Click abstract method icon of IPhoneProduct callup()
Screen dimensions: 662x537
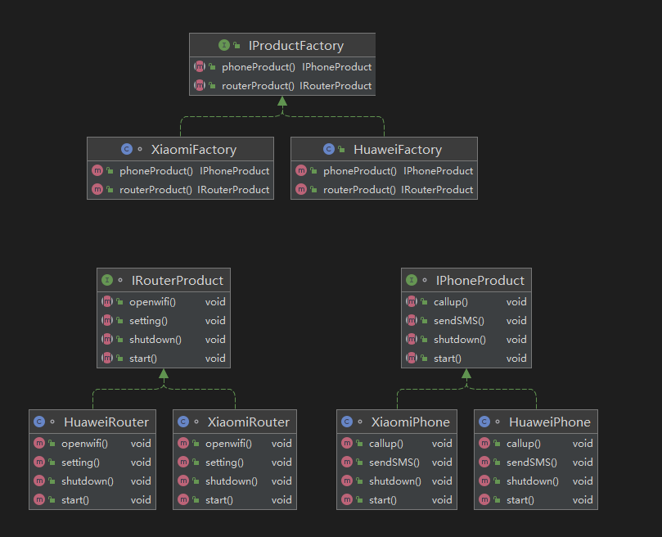[x=412, y=302]
